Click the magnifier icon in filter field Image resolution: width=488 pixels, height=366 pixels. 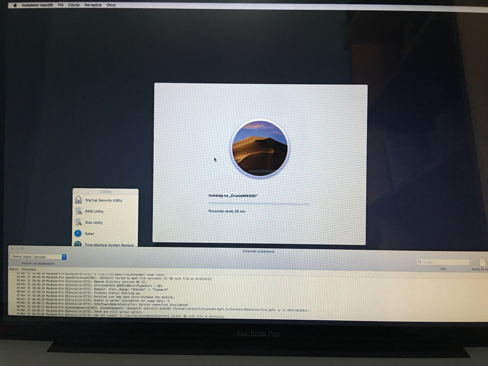click(419, 262)
